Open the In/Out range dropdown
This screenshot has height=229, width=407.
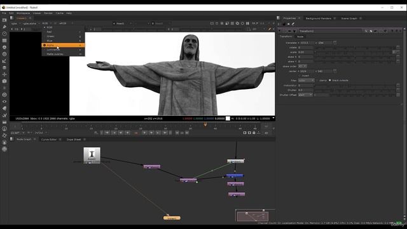point(41,133)
